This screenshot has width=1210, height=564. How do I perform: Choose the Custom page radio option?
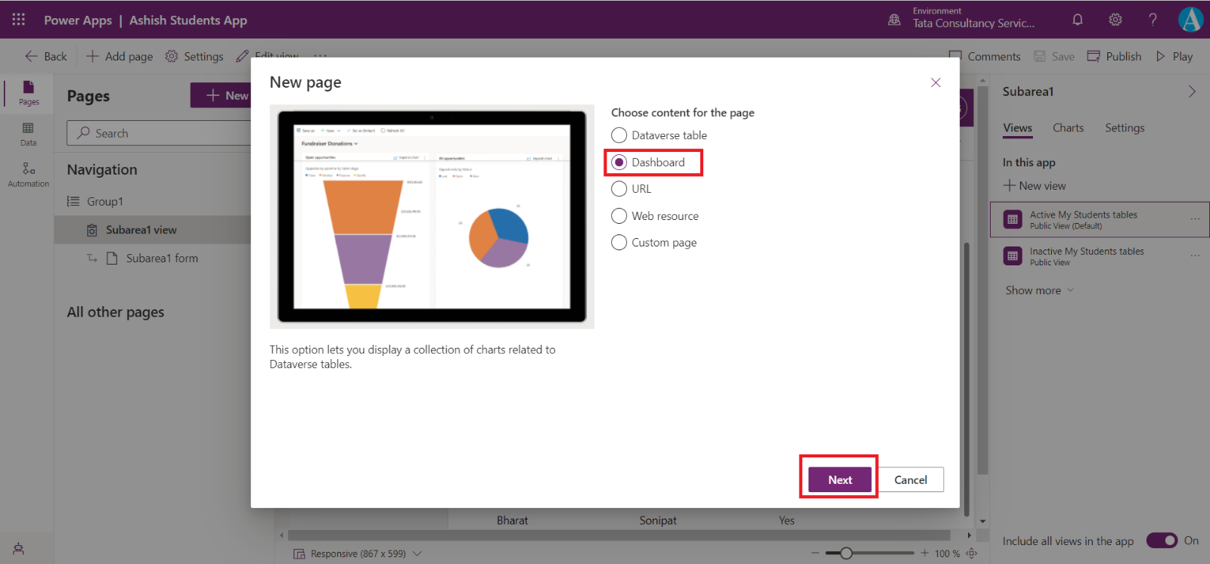pos(619,243)
